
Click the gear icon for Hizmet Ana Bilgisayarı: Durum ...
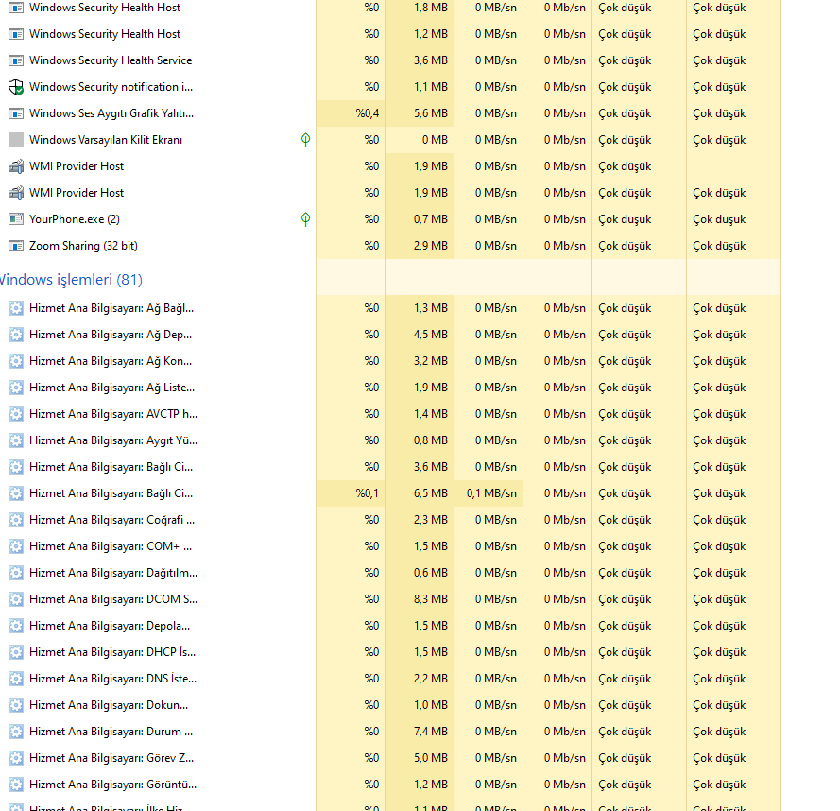point(16,732)
